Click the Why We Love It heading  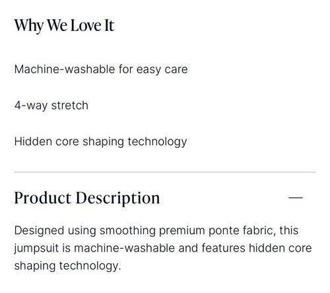[x=64, y=26]
